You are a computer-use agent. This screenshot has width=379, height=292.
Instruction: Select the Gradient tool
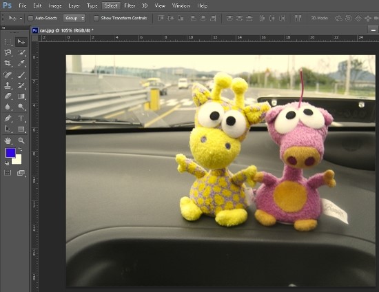tap(21, 96)
